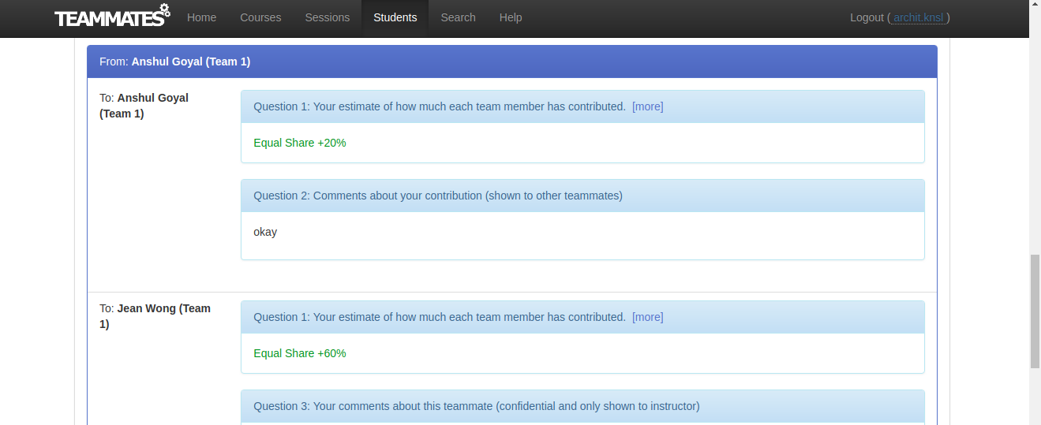Image resolution: width=1041 pixels, height=425 pixels.
Task: Open archit.knsl account link
Action: (x=919, y=17)
